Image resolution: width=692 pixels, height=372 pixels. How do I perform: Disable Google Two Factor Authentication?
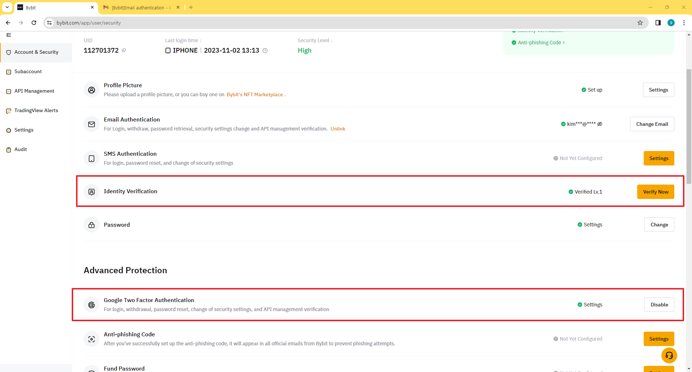[659, 305]
